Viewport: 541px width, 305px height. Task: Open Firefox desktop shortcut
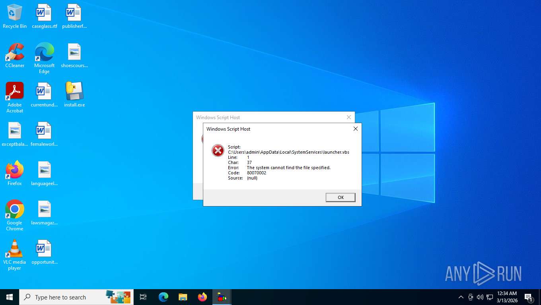pos(15,174)
